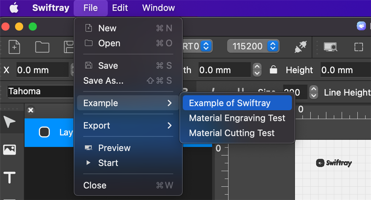The width and height of the screenshot is (371, 200).
Task: Click the open folder toolbar icon
Action: tap(42, 47)
